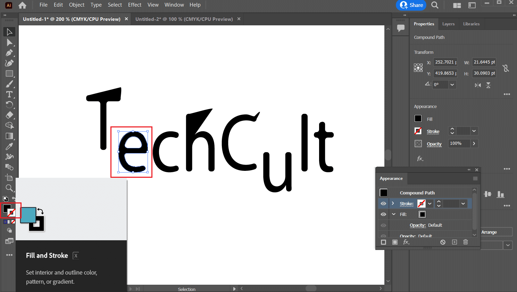Click Change Screen Mode icon
The image size is (517, 292).
[x=9, y=241]
